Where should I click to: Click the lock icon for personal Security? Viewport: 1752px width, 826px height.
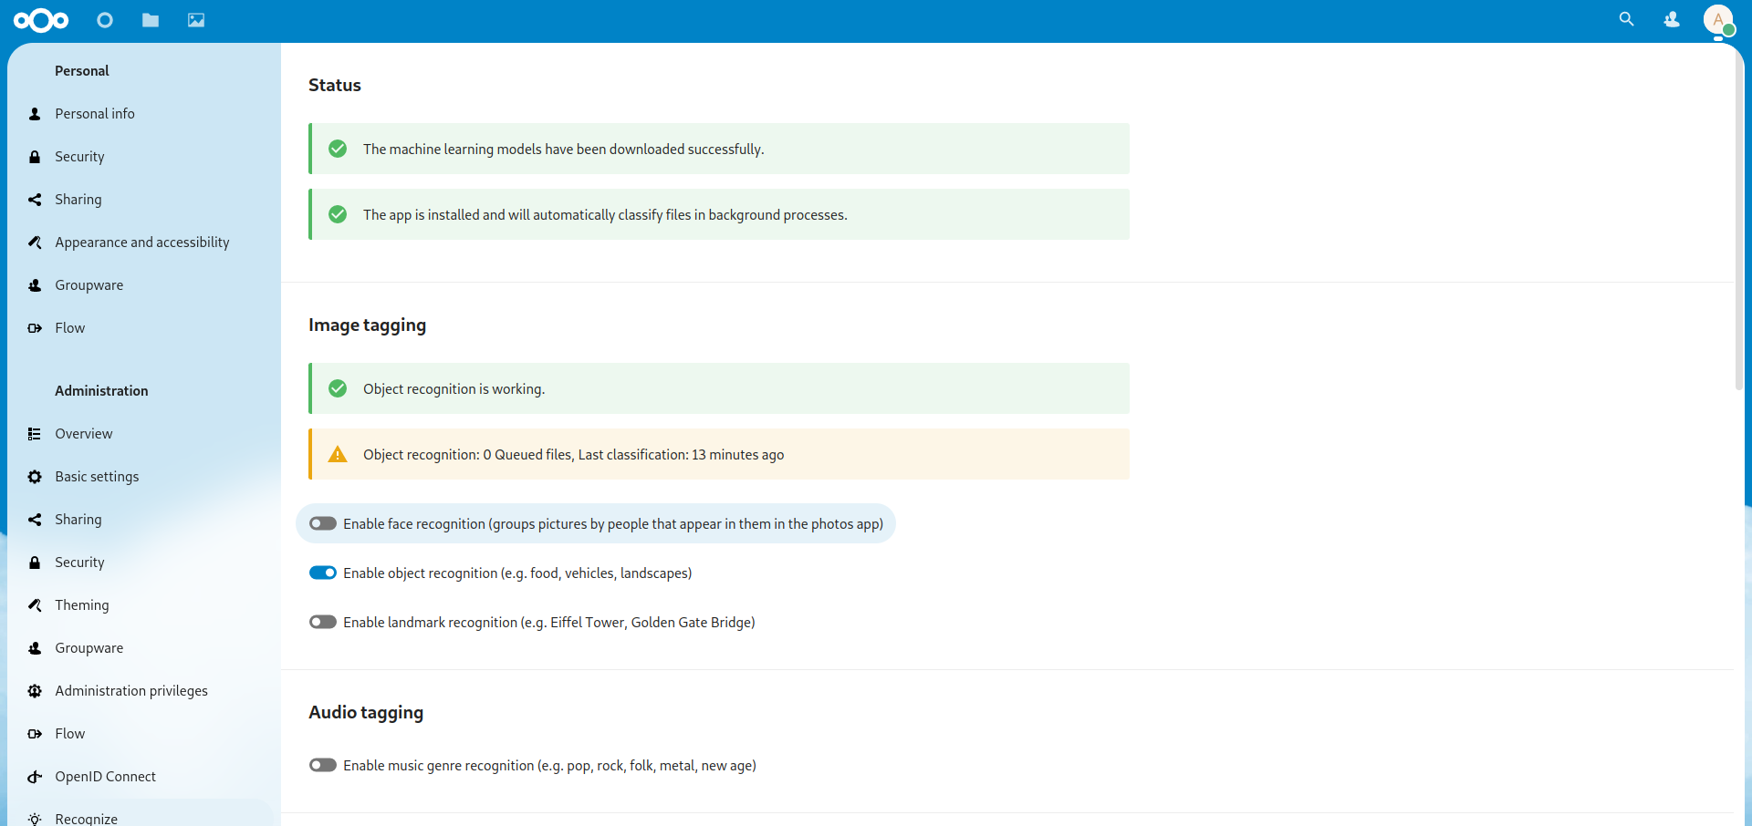click(35, 157)
